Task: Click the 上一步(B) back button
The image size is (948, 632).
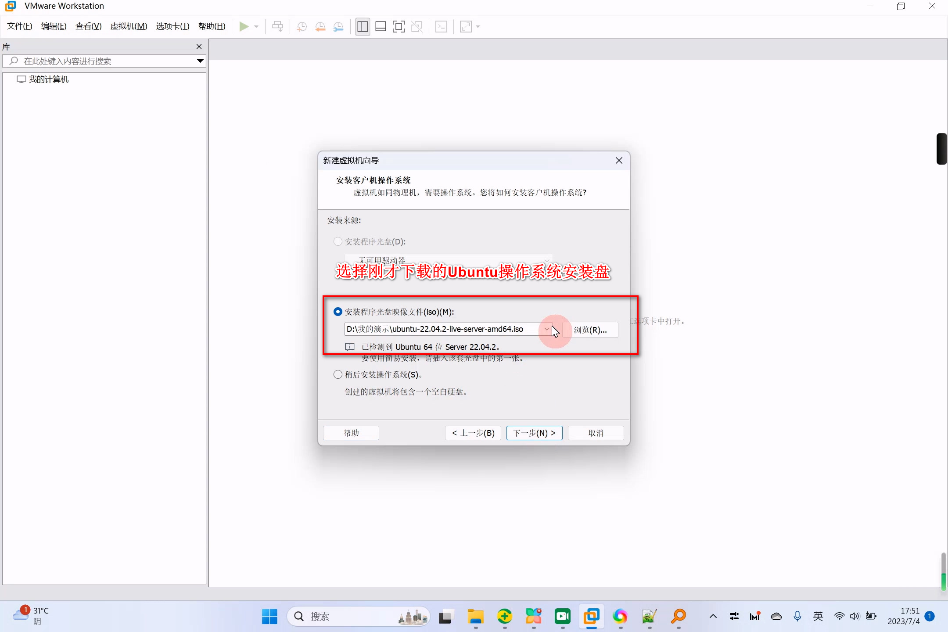Action: coord(473,433)
